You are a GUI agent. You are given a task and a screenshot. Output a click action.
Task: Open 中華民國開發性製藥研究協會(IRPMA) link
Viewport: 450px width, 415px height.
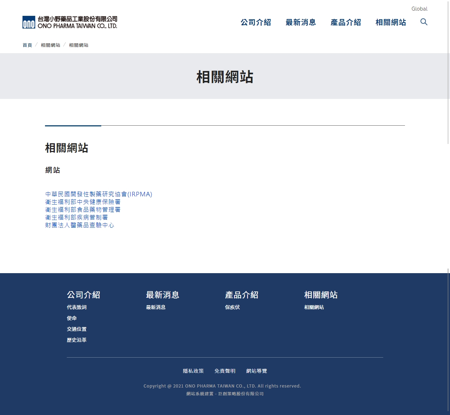coord(99,194)
